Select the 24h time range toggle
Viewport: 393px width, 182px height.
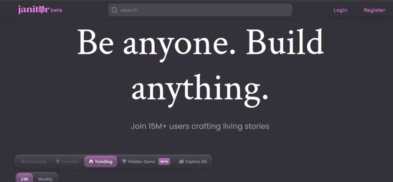25,179
